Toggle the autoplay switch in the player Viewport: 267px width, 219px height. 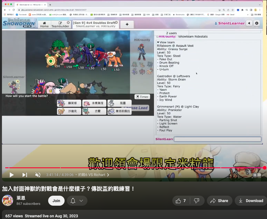[257, 175]
